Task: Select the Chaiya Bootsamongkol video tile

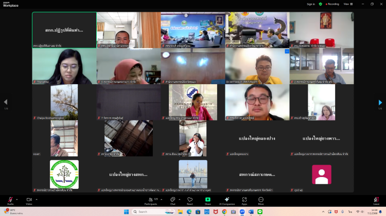Action: coord(64,102)
